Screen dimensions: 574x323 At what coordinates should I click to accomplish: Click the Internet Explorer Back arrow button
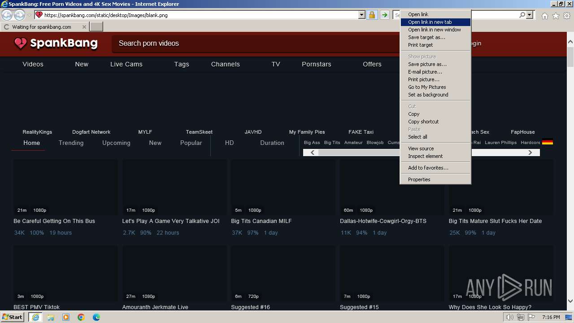(7, 15)
